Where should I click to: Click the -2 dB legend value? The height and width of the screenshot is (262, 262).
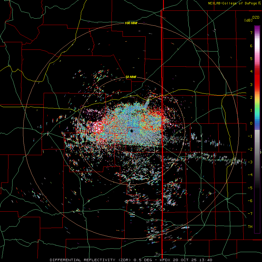click(250, 149)
